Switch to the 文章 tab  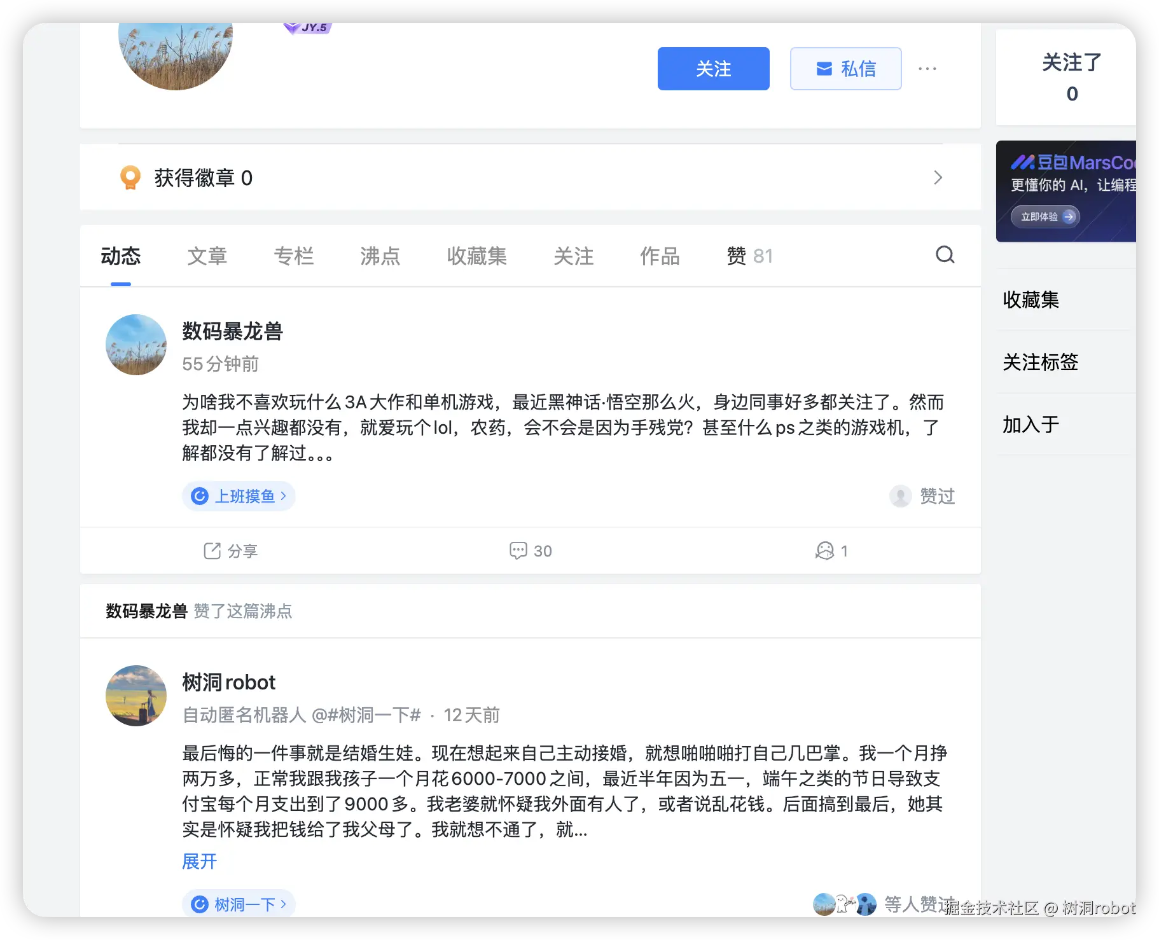(207, 256)
